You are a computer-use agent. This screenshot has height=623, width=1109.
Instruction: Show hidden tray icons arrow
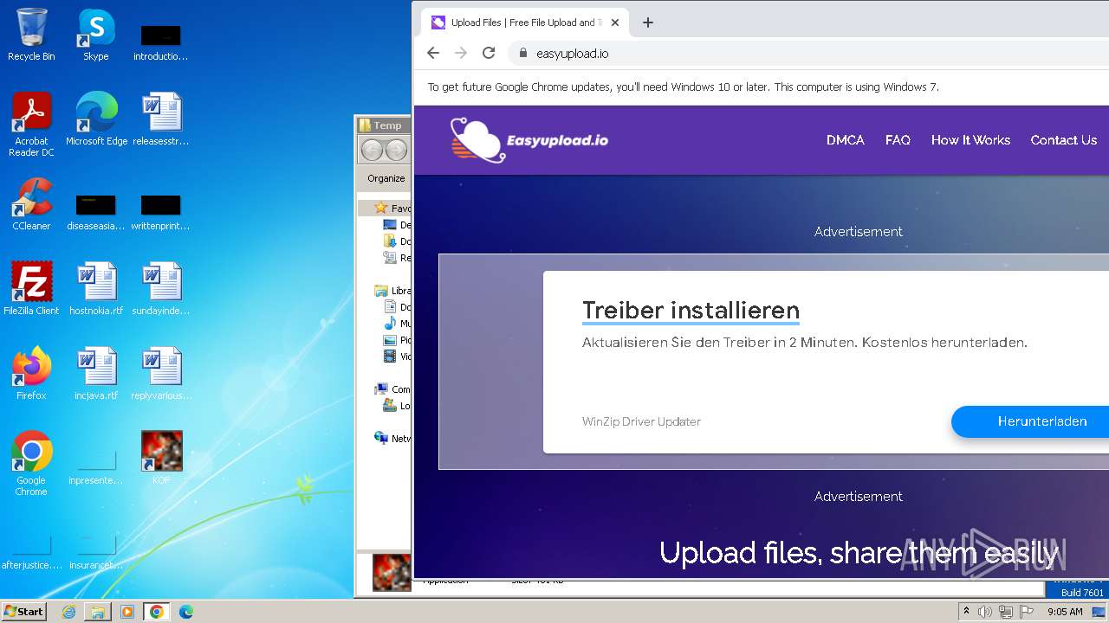(x=966, y=612)
